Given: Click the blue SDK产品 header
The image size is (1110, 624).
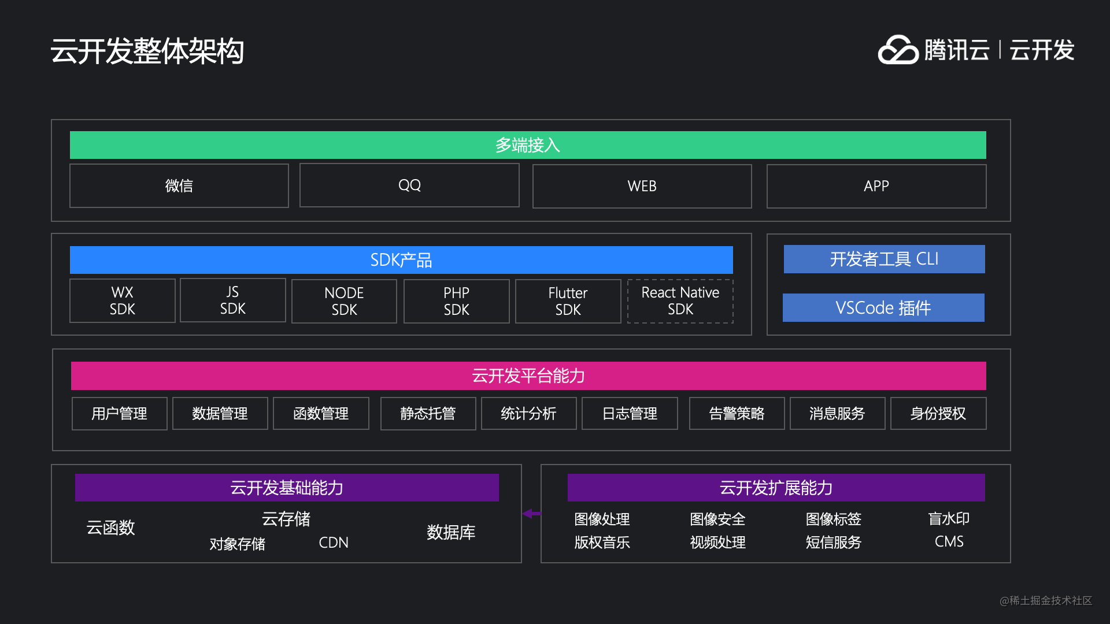Looking at the screenshot, I should (x=401, y=260).
